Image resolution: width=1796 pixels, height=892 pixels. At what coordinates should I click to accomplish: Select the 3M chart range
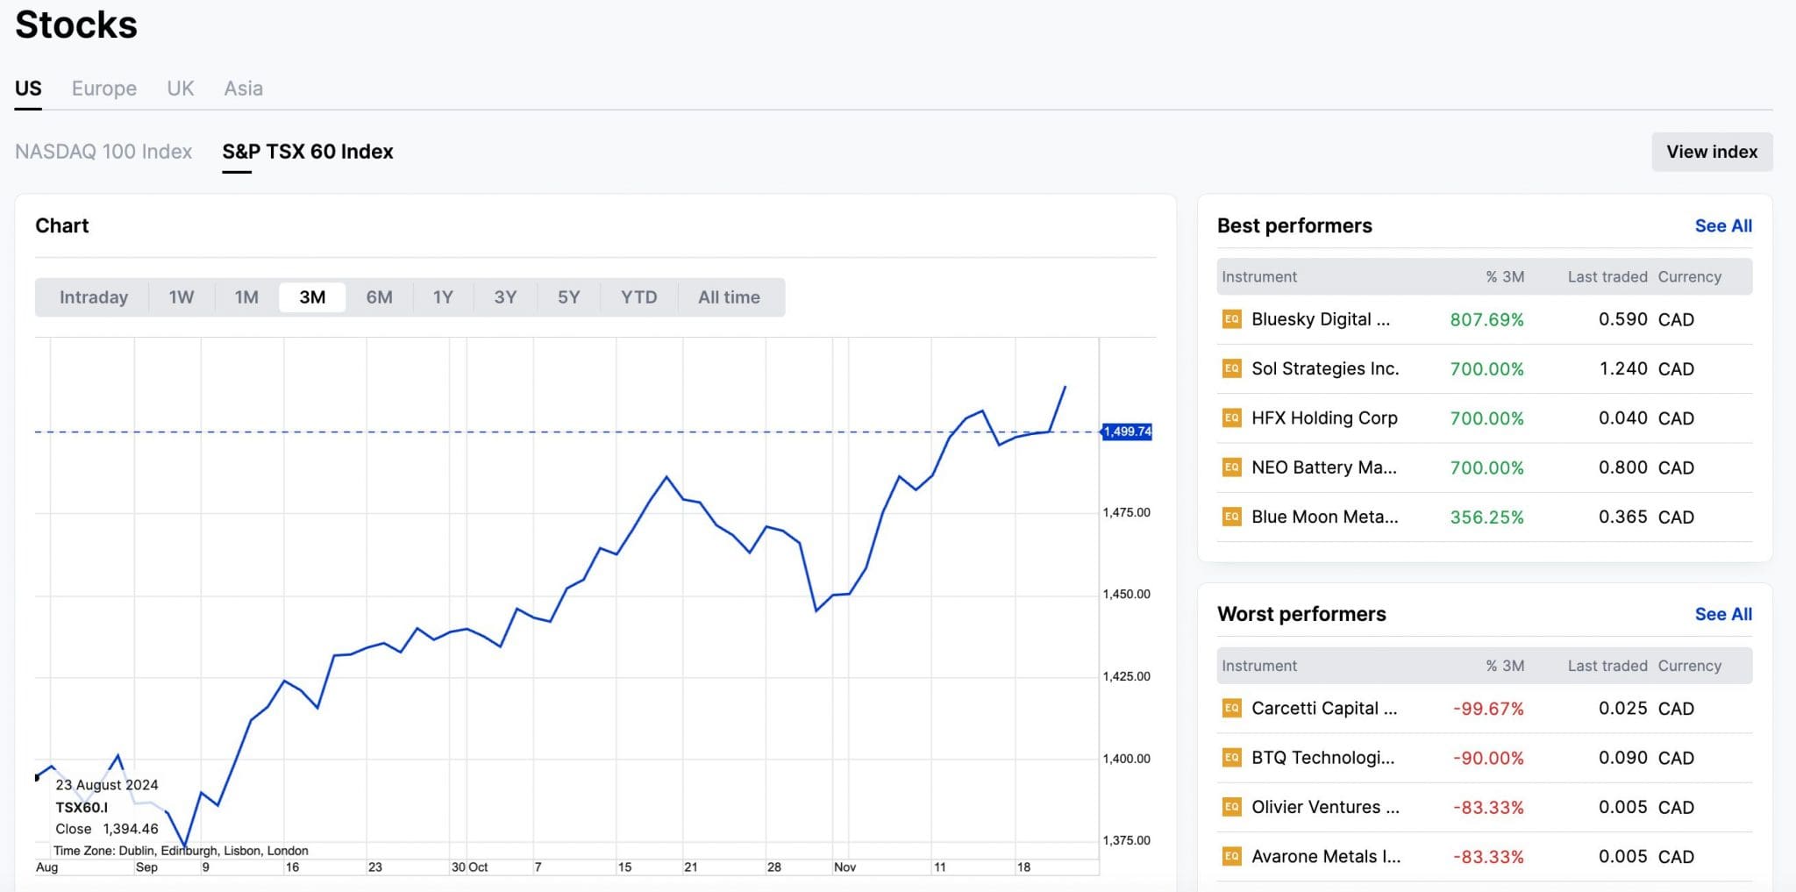coord(312,297)
